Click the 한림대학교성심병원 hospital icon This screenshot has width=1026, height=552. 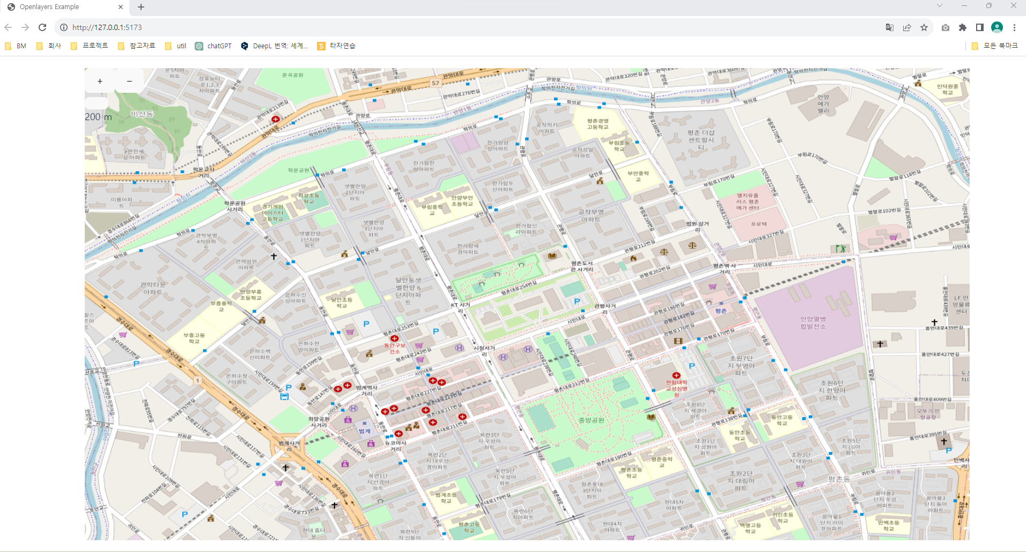click(x=676, y=376)
